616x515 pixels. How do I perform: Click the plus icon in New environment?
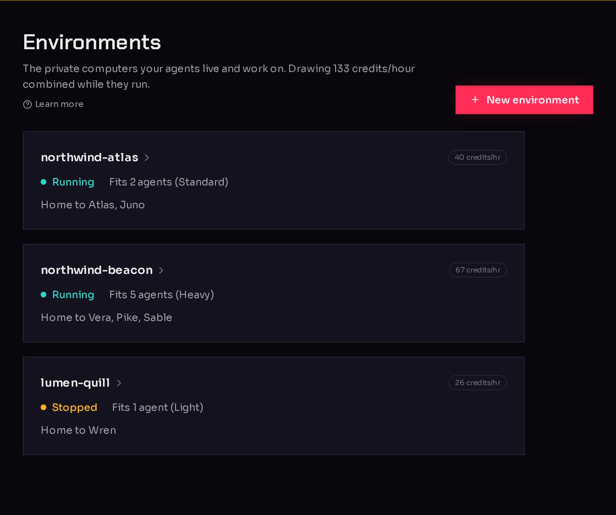(475, 100)
